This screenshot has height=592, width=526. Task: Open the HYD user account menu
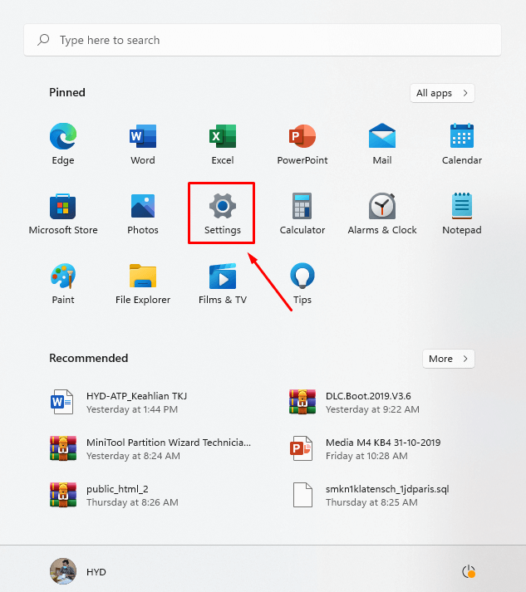79,571
